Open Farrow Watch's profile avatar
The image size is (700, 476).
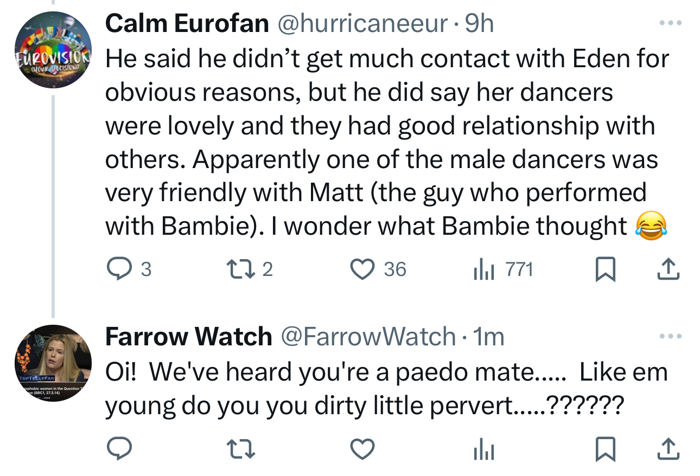(x=52, y=363)
